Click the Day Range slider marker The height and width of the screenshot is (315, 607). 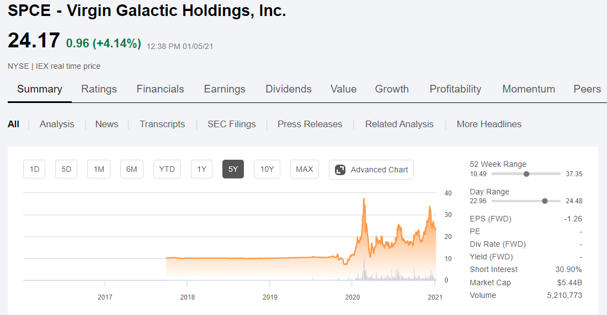click(545, 201)
